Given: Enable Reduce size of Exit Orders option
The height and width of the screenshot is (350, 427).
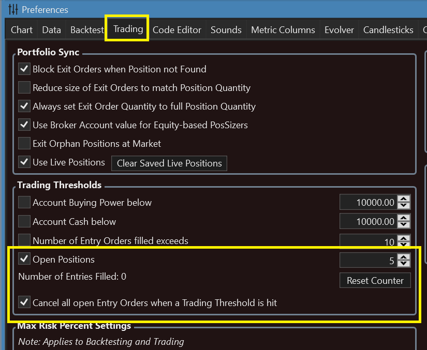Looking at the screenshot, I should click(x=24, y=88).
